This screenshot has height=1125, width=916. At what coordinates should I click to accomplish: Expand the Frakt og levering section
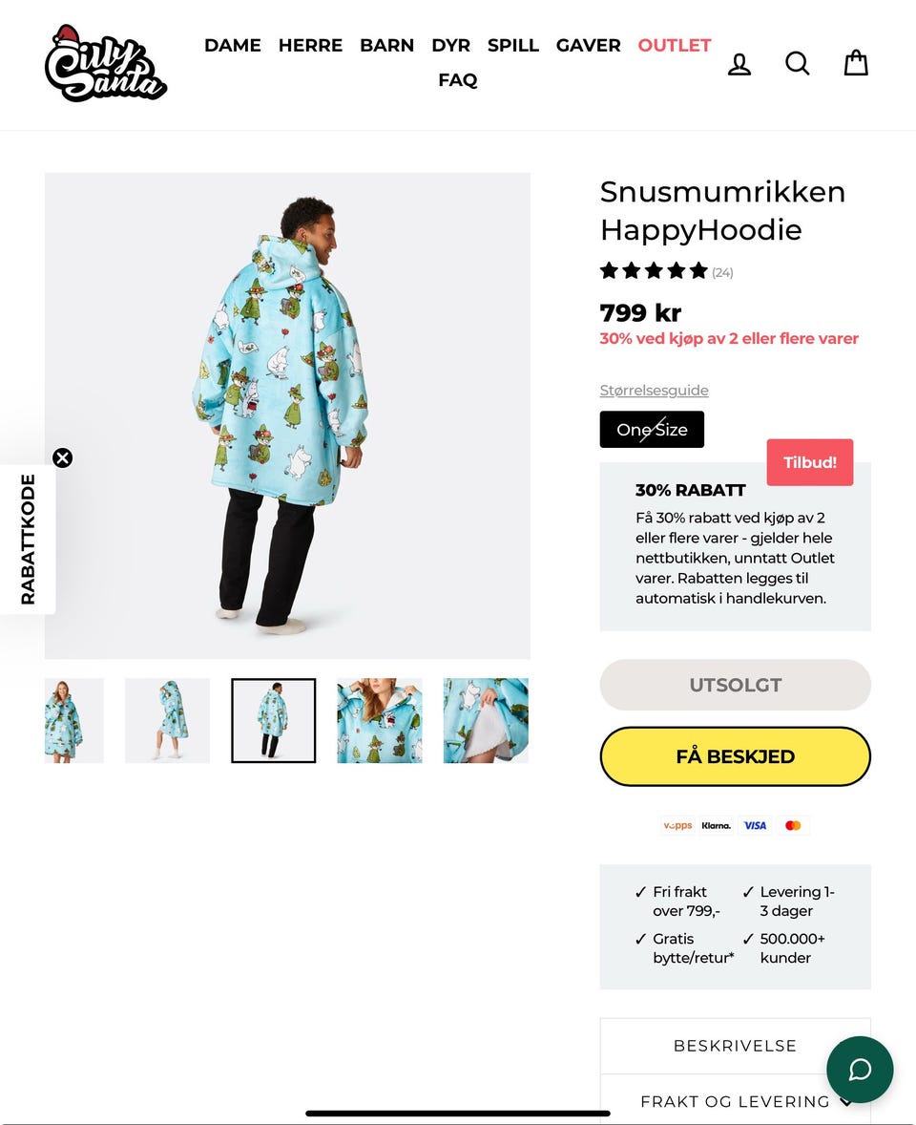pos(736,1100)
